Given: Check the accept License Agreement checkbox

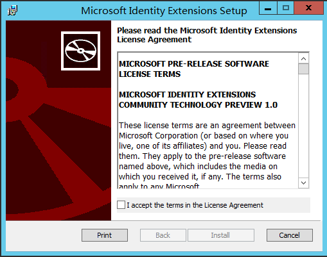Looking at the screenshot, I should tap(121, 205).
